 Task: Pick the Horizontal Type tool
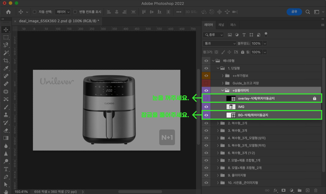tap(6, 169)
